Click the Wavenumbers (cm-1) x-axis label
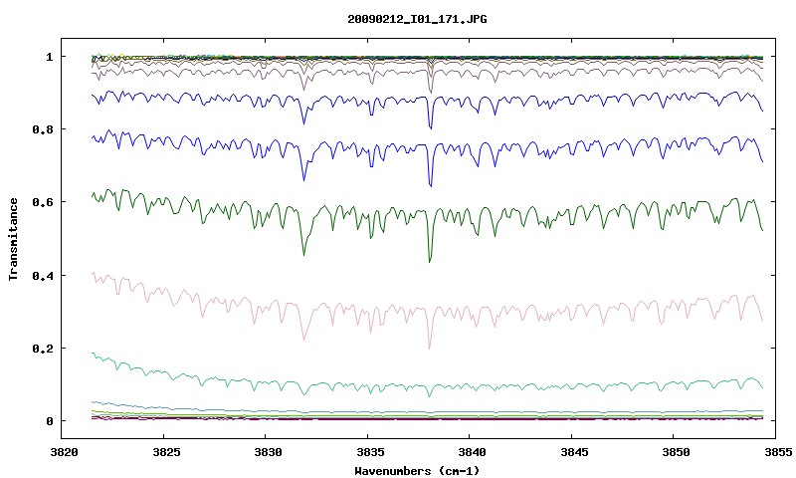The width and height of the screenshot is (796, 478). [417, 470]
